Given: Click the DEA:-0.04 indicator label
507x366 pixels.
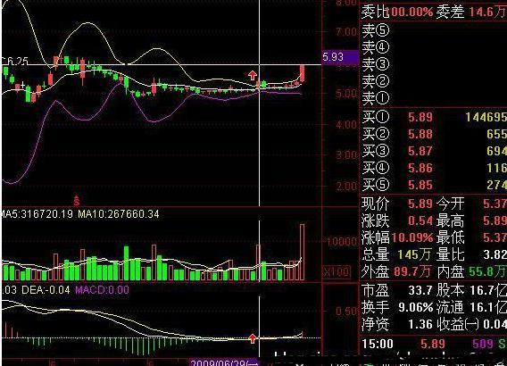Looking at the screenshot, I should tap(46, 290).
